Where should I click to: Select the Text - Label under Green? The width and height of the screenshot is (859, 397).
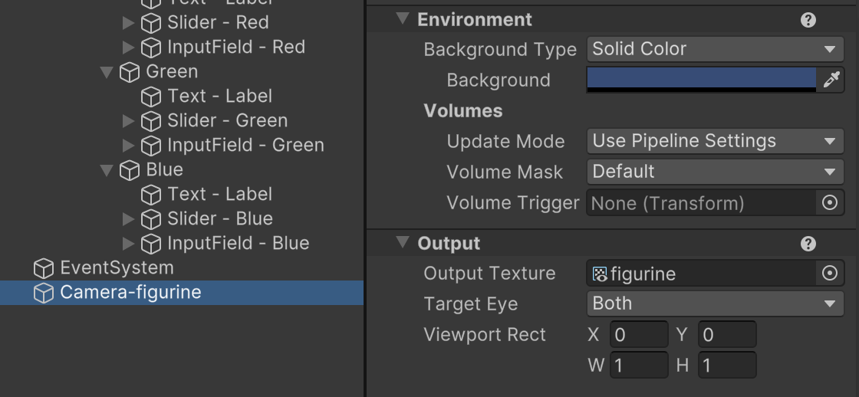click(219, 97)
